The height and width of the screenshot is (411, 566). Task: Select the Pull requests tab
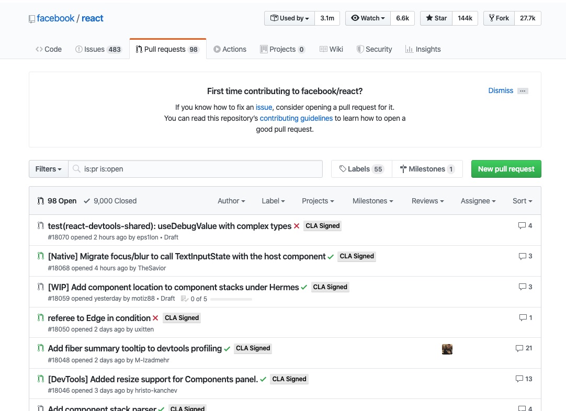tap(168, 49)
